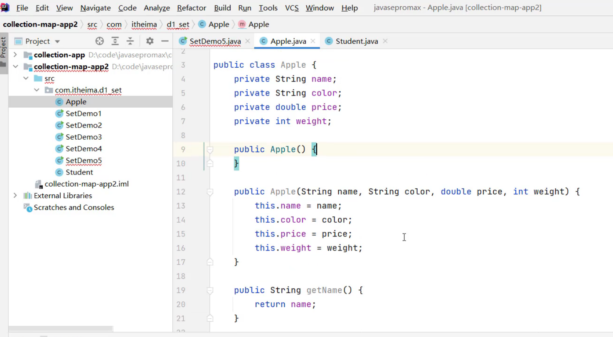
Task: Expand External Libraries node
Action: [15, 195]
